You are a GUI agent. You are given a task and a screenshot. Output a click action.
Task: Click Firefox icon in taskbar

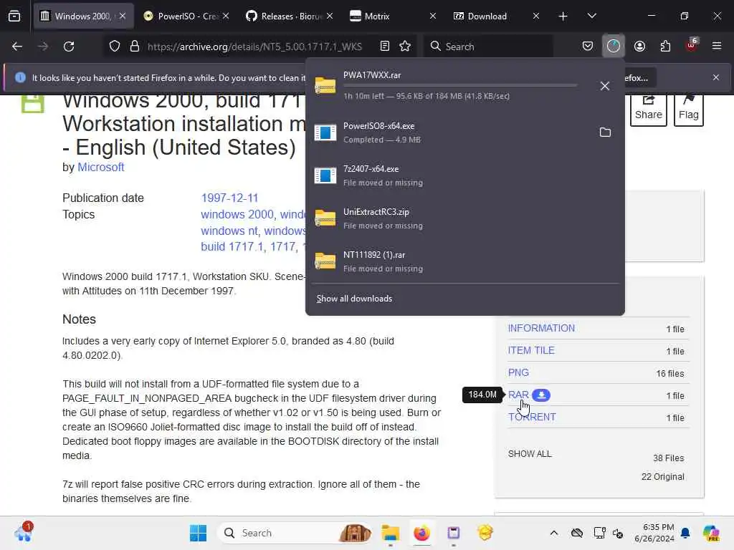coord(421,533)
